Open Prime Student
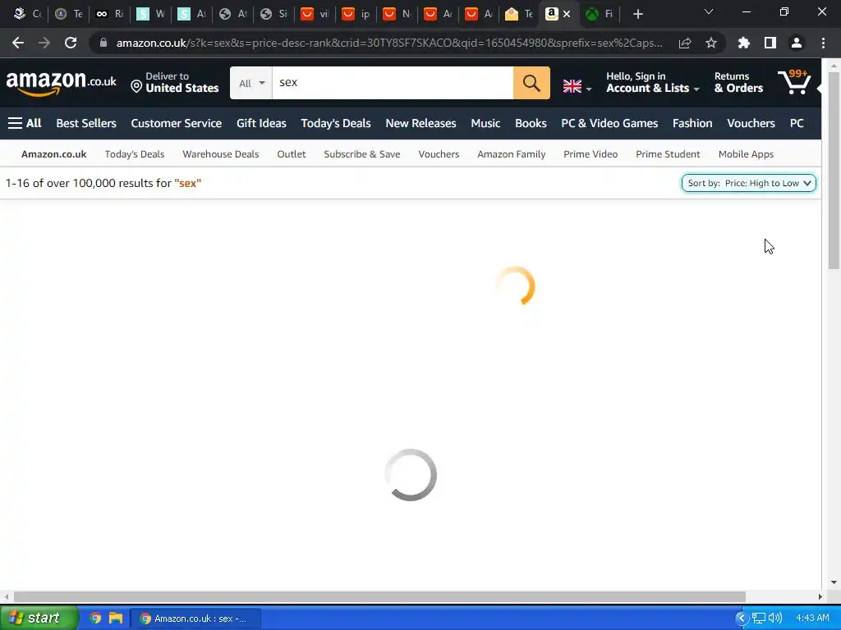 (x=668, y=154)
